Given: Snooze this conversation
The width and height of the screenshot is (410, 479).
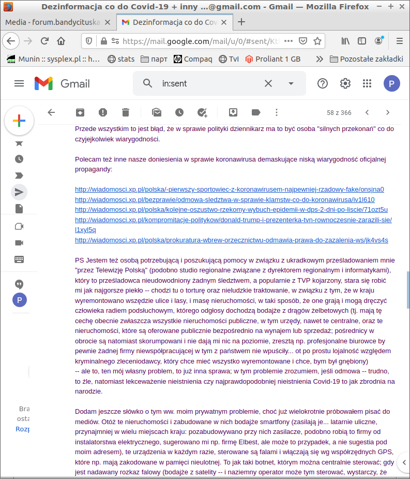Looking at the screenshot, I should pyautogui.click(x=179, y=112).
